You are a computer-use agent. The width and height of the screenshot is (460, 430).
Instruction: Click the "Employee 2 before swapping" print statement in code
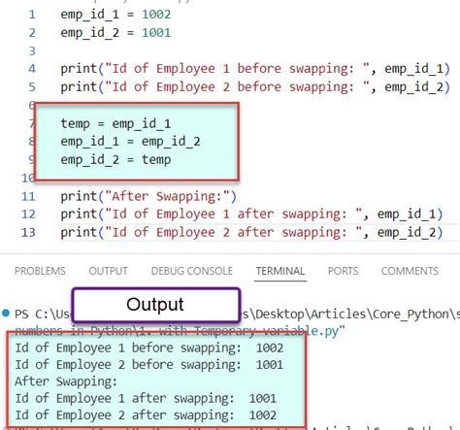[255, 87]
